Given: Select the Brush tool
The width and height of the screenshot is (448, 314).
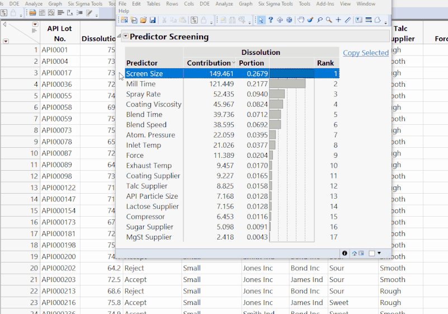Looking at the screenshot, I should (x=310, y=20).
